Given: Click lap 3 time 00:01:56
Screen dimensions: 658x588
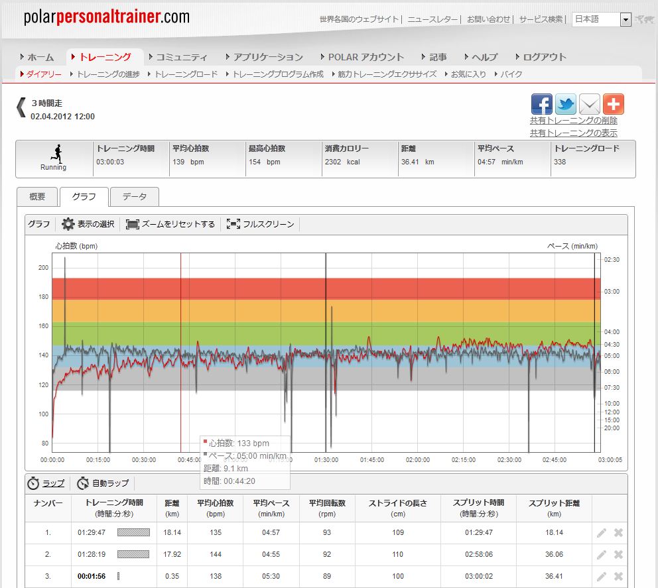Looking at the screenshot, I should tap(92, 576).
